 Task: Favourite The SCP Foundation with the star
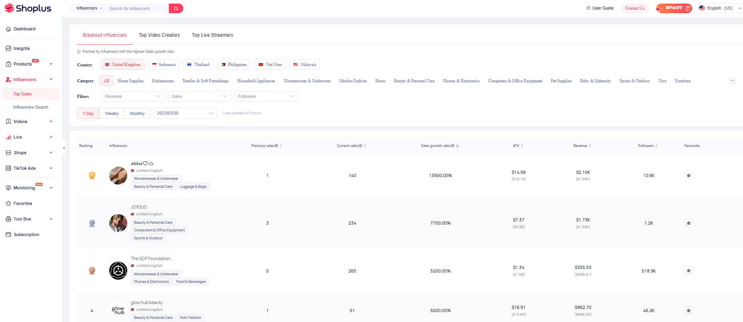coord(689,271)
